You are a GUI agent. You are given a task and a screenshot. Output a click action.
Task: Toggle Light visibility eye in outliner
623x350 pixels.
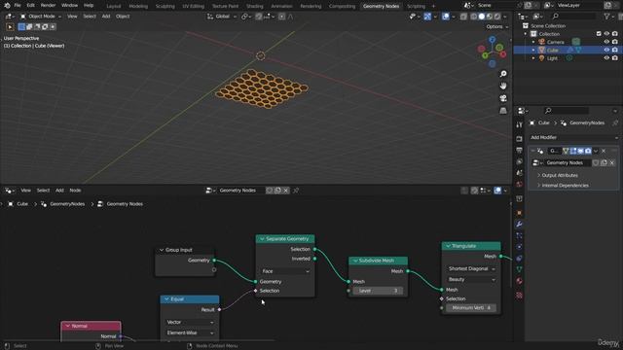606,58
